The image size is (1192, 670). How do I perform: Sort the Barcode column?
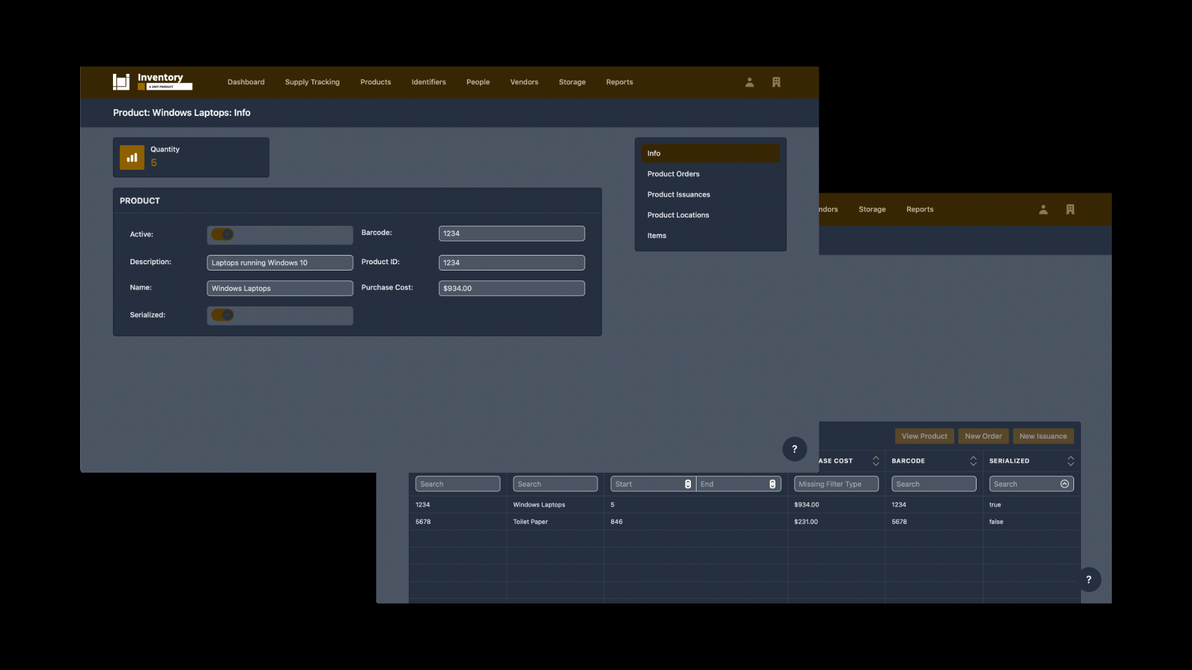972,461
